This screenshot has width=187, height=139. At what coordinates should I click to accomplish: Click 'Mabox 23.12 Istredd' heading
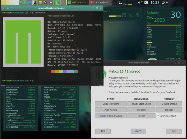click(x=124, y=71)
